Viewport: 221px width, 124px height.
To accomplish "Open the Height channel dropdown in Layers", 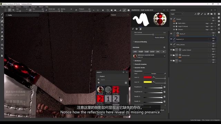I will coord(177,14).
